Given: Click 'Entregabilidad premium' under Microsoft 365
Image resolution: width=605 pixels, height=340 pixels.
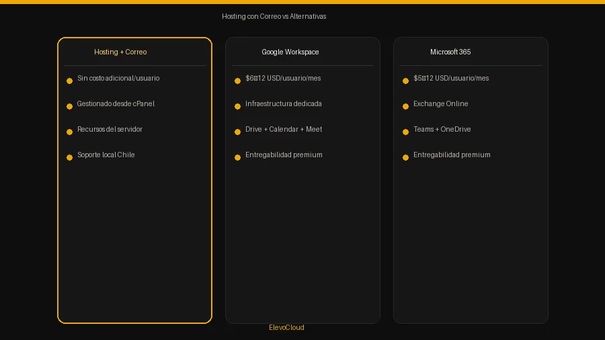Looking at the screenshot, I should tap(452, 155).
